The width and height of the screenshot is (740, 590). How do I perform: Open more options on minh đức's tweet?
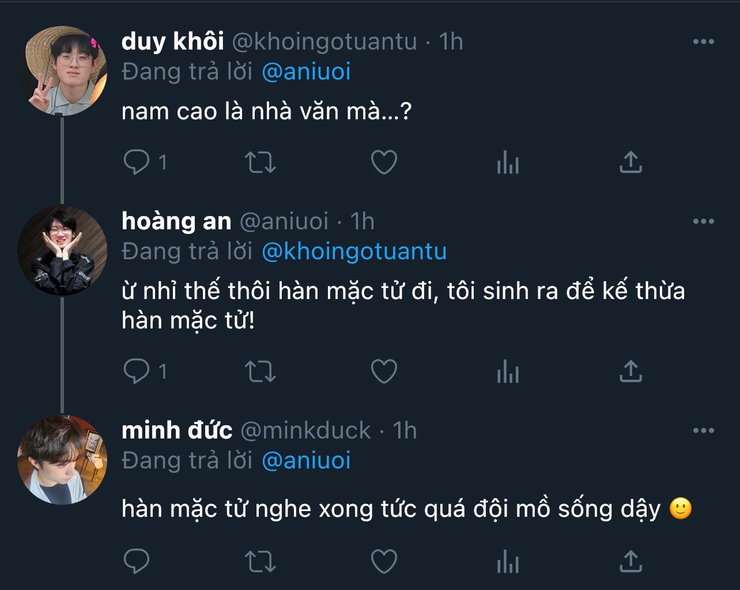click(x=703, y=431)
